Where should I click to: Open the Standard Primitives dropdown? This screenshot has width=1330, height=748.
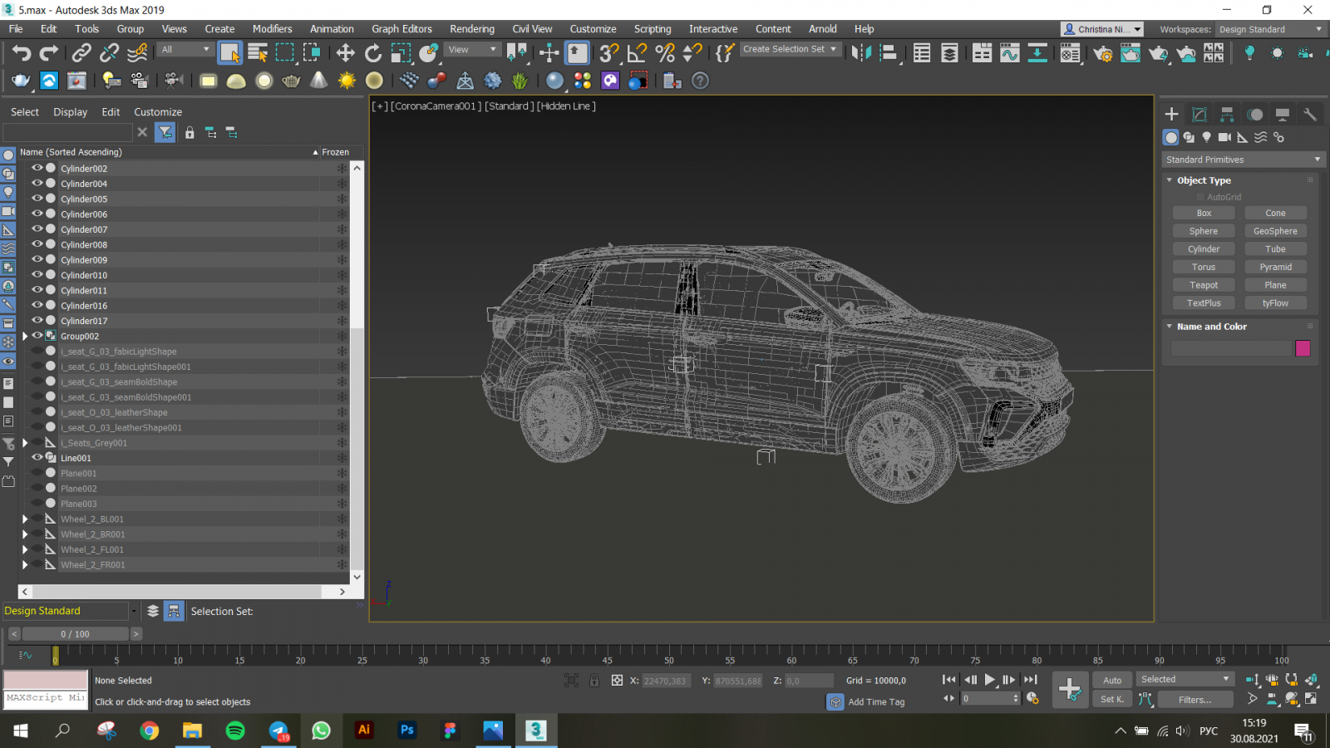tap(1243, 160)
